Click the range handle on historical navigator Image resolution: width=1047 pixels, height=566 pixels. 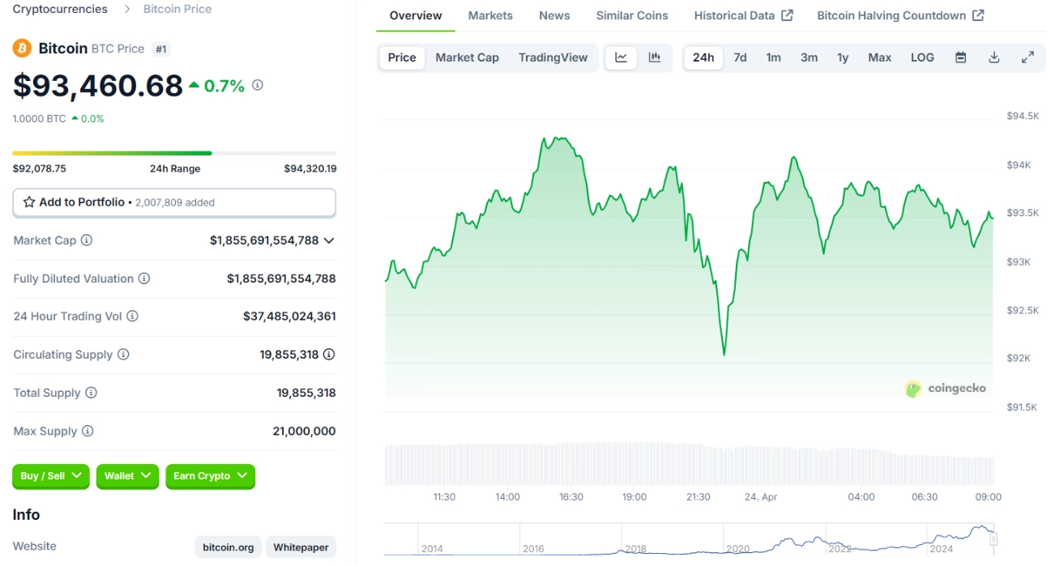click(x=993, y=538)
